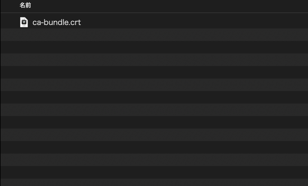Click sixth empty row below ca-bundle.crt
This screenshot has height=186, width=308.
tap(154, 97)
